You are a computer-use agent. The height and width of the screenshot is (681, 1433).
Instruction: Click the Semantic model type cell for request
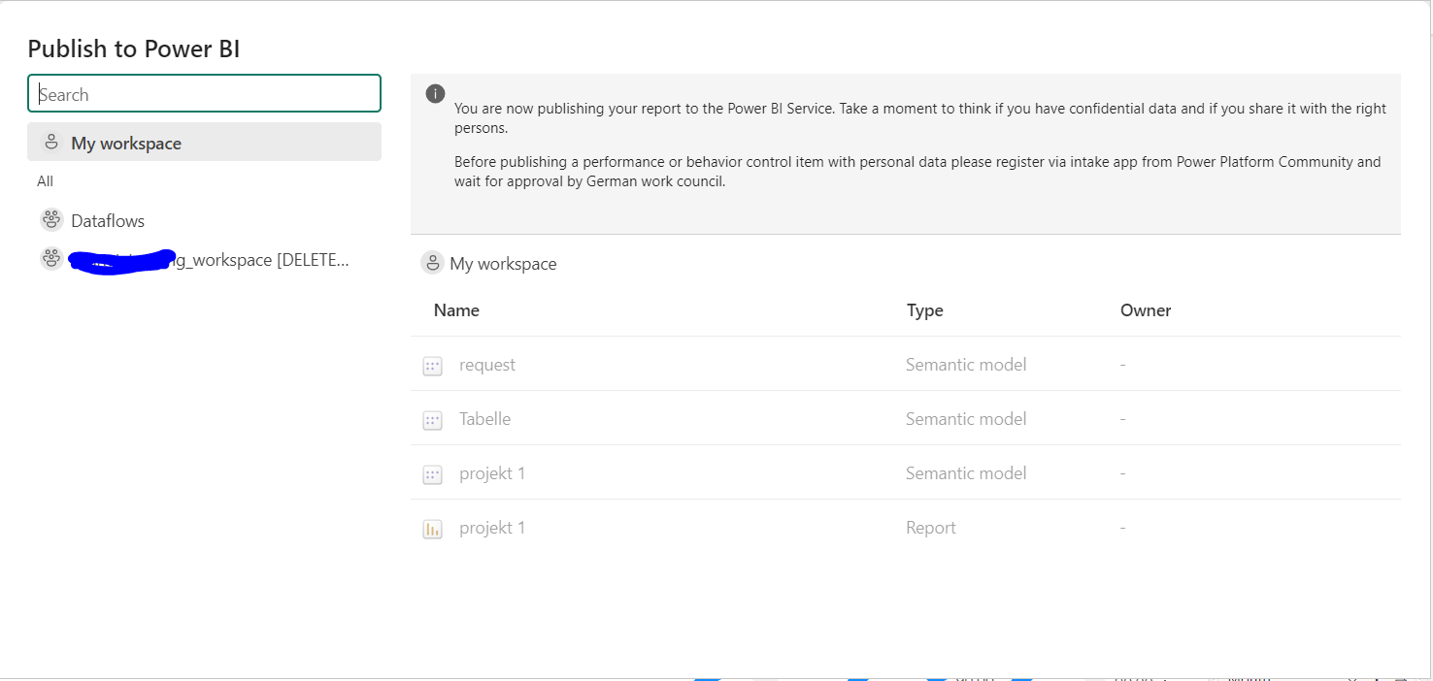(966, 365)
